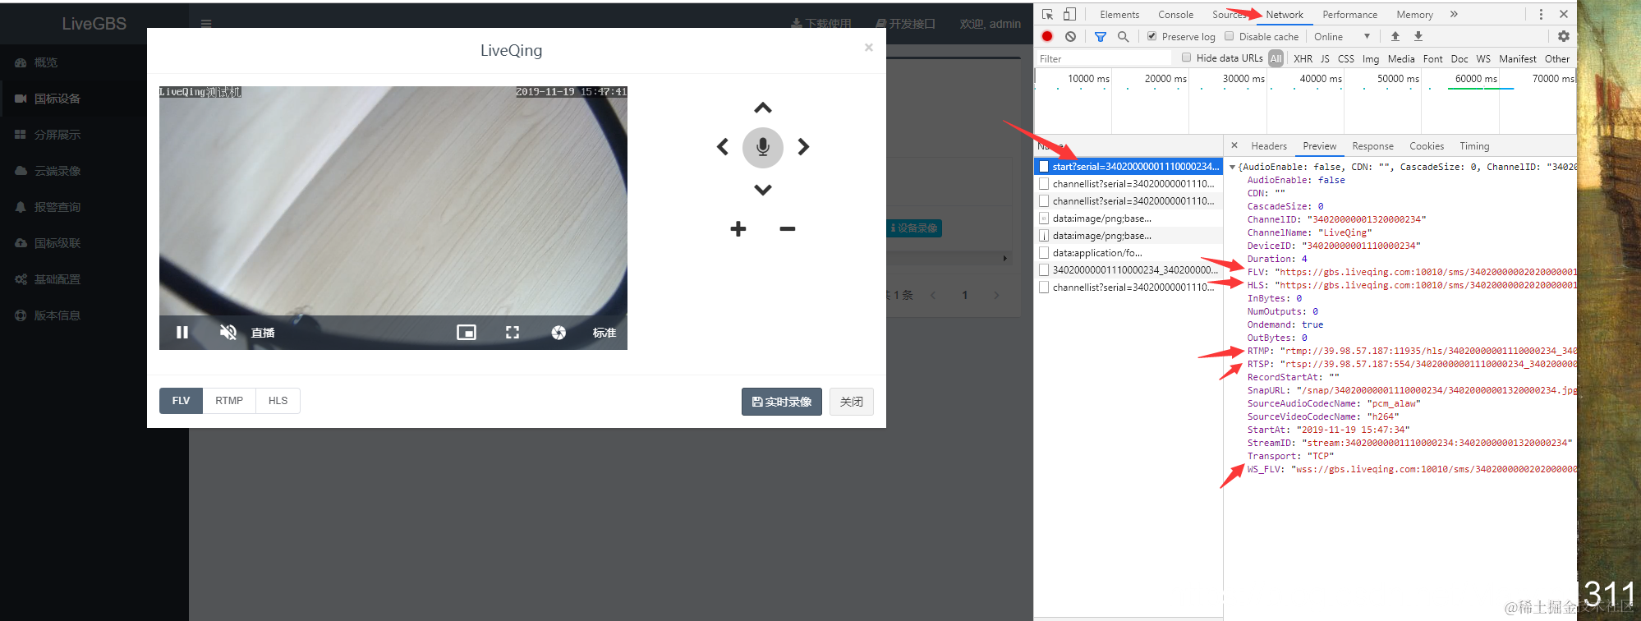The image size is (1641, 621).
Task: Open 概览 in the sidebar
Action: (x=46, y=62)
